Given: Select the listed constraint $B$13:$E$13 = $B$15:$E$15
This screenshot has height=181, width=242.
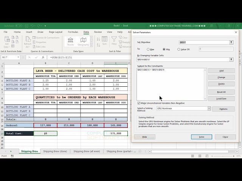Looking at the screenshot, I should click(x=151, y=70).
